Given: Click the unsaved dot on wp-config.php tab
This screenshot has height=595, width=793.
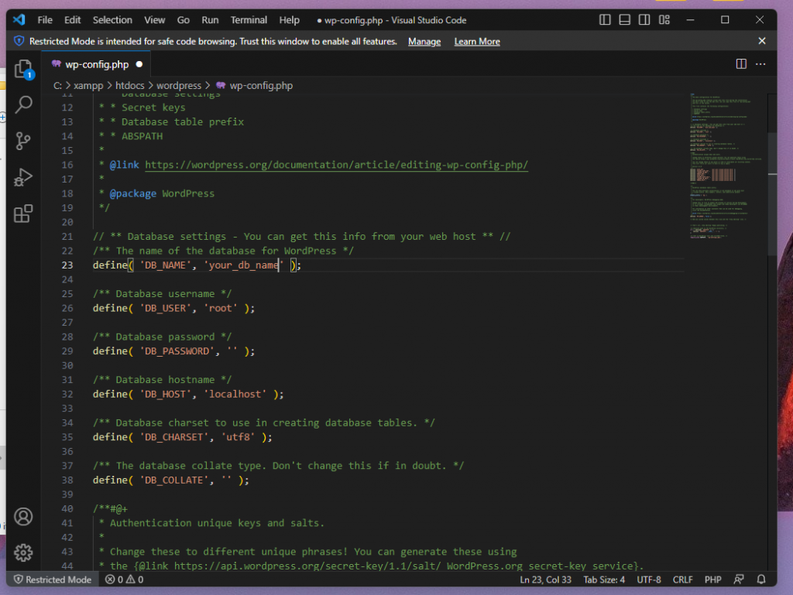Looking at the screenshot, I should point(139,64).
